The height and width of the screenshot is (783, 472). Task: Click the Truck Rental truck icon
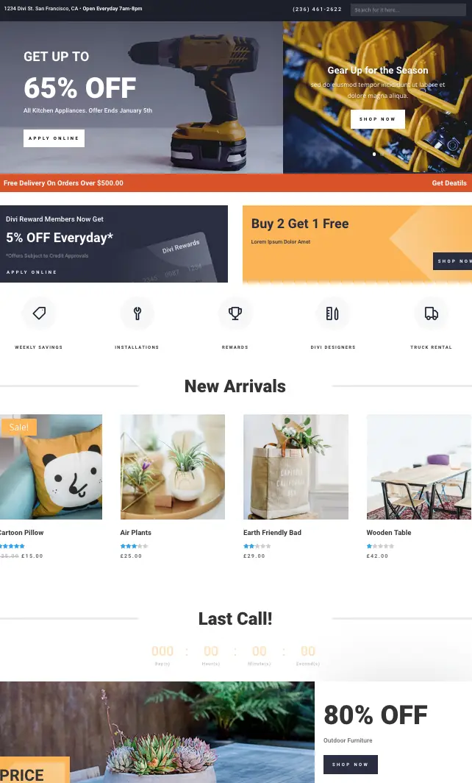point(431,313)
